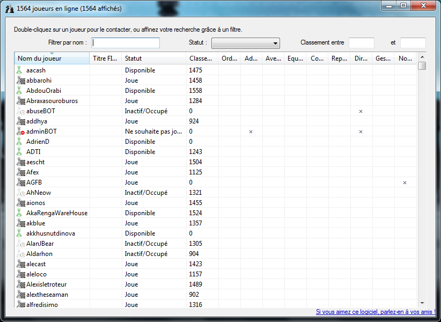The height and width of the screenshot is (322, 441).
Task: Click the purple cross mark in adminBOT row
Action: (251, 131)
